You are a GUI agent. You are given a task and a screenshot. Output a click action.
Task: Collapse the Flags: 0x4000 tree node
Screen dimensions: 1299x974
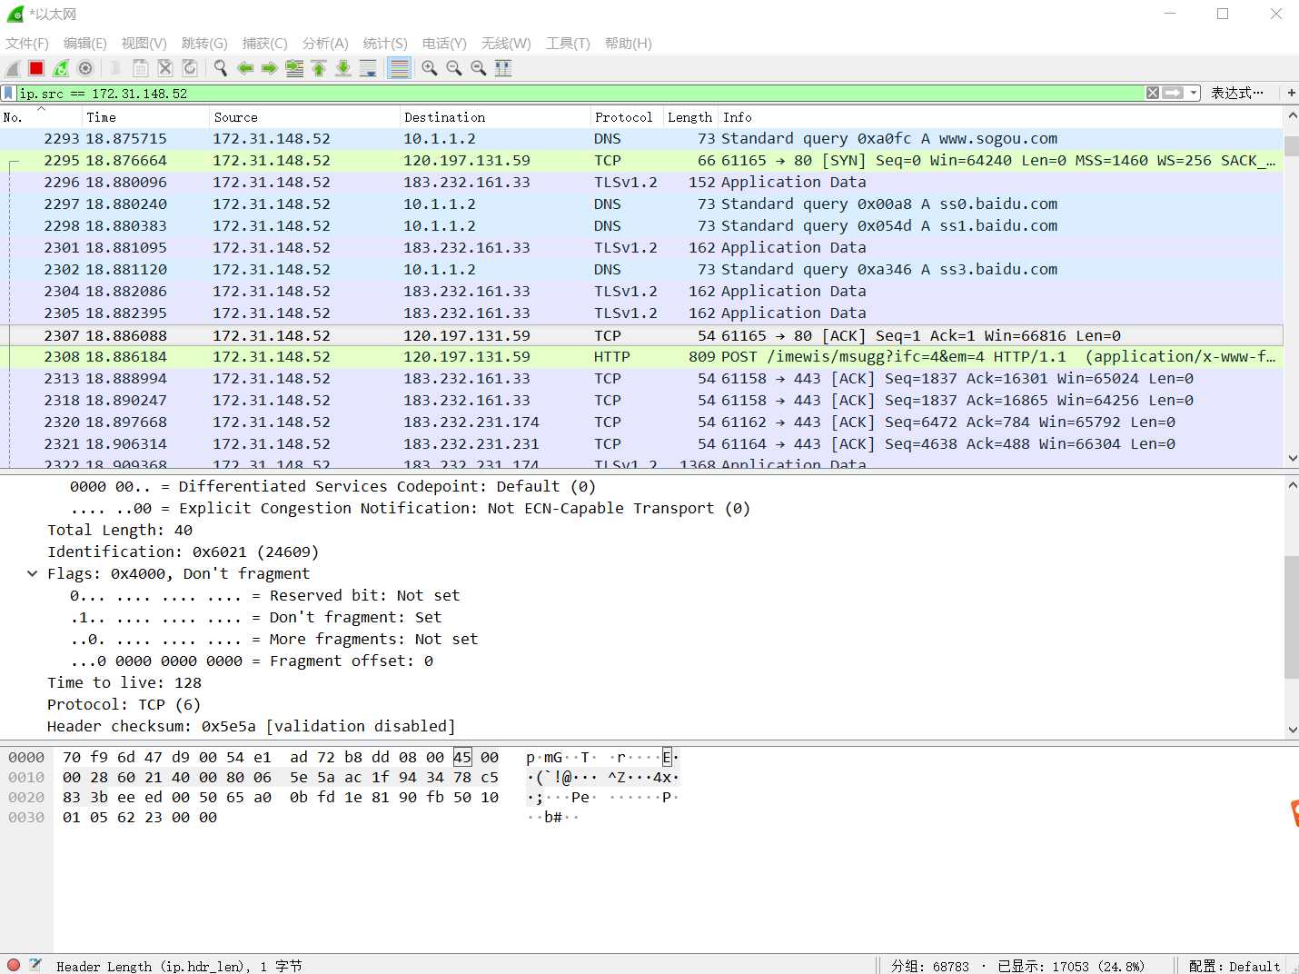(33, 573)
